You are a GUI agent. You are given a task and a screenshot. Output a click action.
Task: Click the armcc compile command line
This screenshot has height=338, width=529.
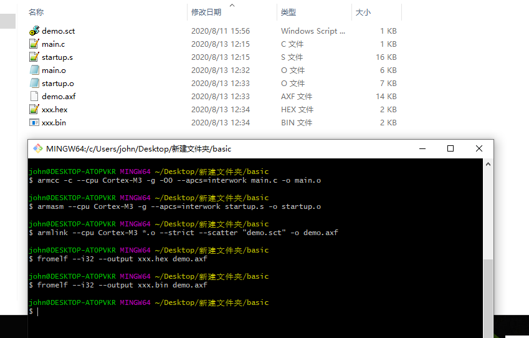coord(174,180)
